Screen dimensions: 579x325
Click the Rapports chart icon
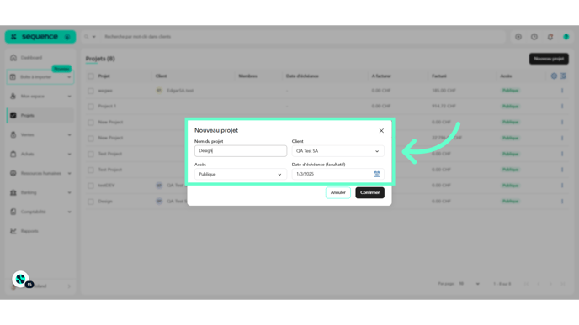point(13,231)
